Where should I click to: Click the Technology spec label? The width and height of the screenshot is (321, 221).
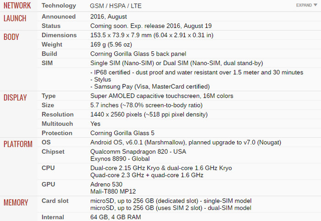(x=59, y=6)
